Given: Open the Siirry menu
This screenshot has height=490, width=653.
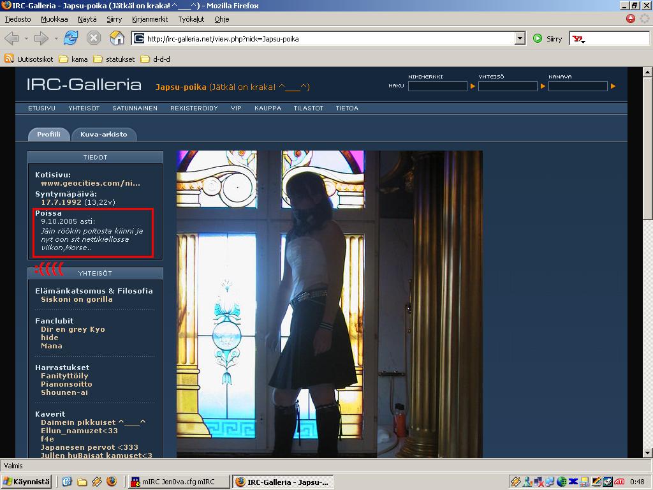Looking at the screenshot, I should (114, 19).
